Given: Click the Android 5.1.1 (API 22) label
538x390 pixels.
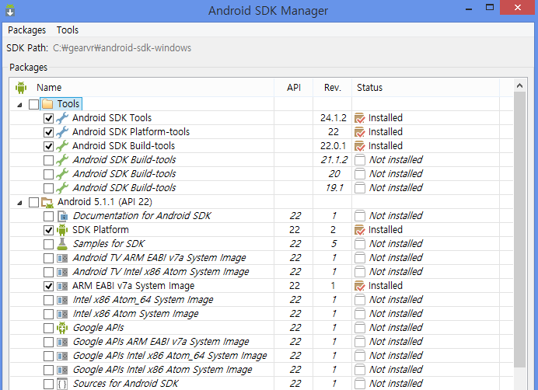Looking at the screenshot, I should click(105, 202).
